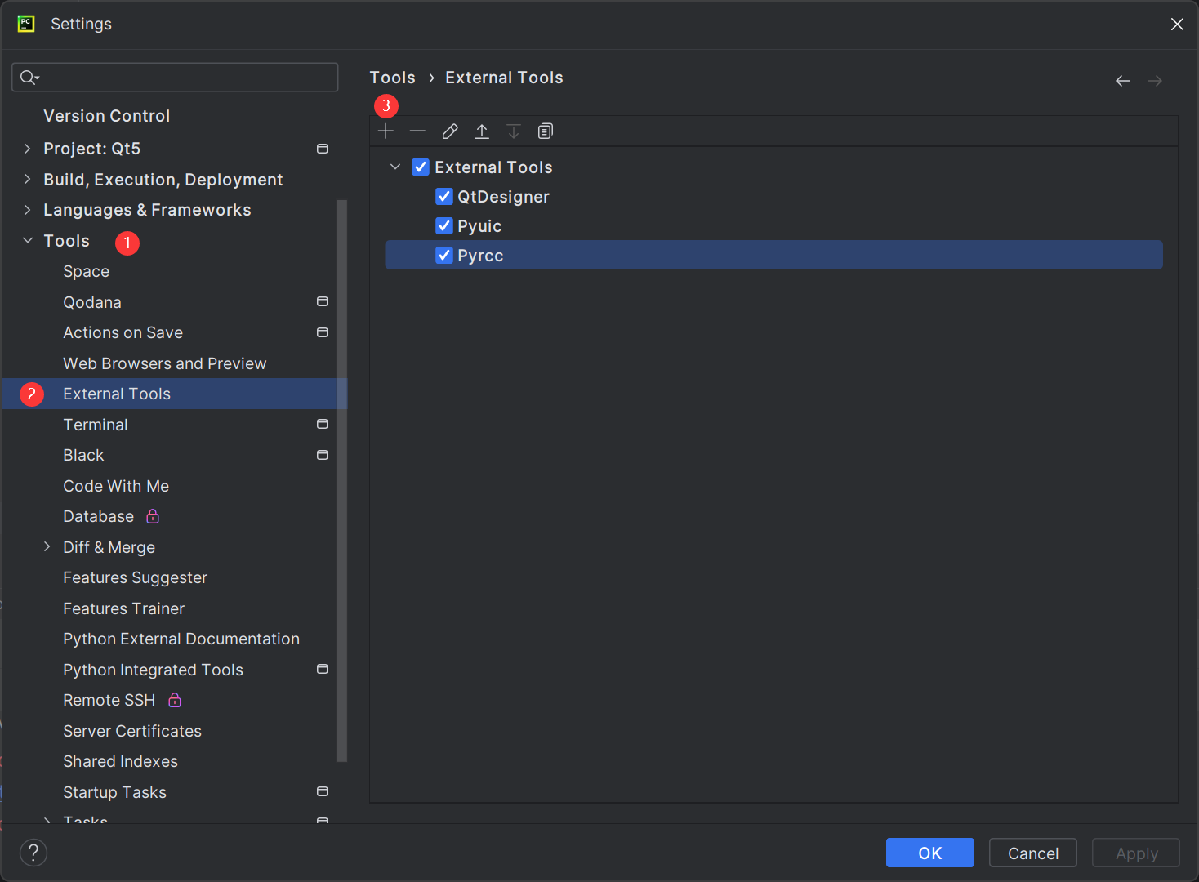
Task: Select the Pyrcc tool row
Action: click(773, 255)
